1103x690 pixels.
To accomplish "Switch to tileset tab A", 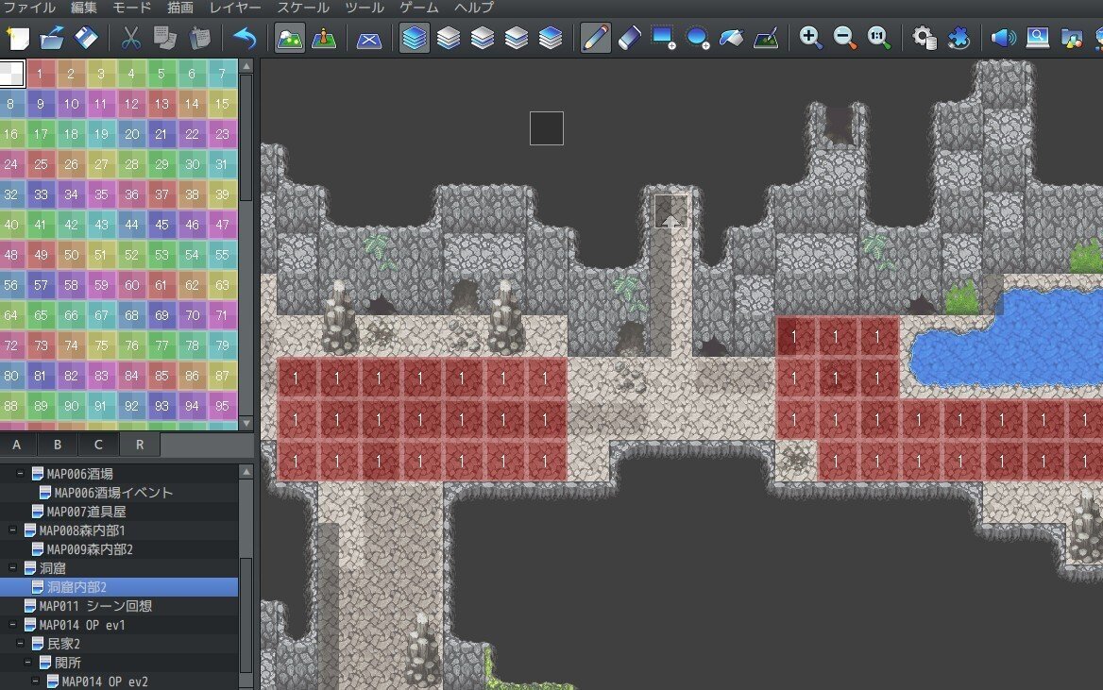I will (x=17, y=445).
